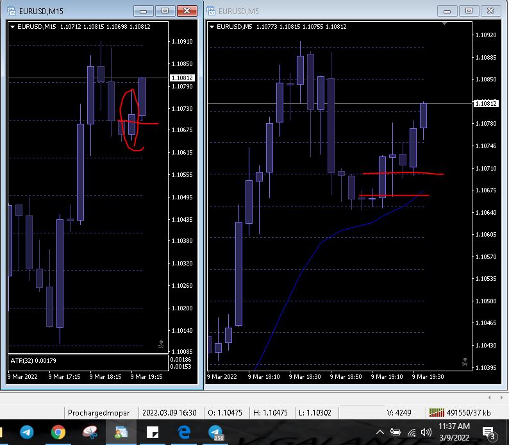Viewport: 509px width, 445px height.
Task: Close the EURUSD,M15 chart window
Action: coord(187,11)
